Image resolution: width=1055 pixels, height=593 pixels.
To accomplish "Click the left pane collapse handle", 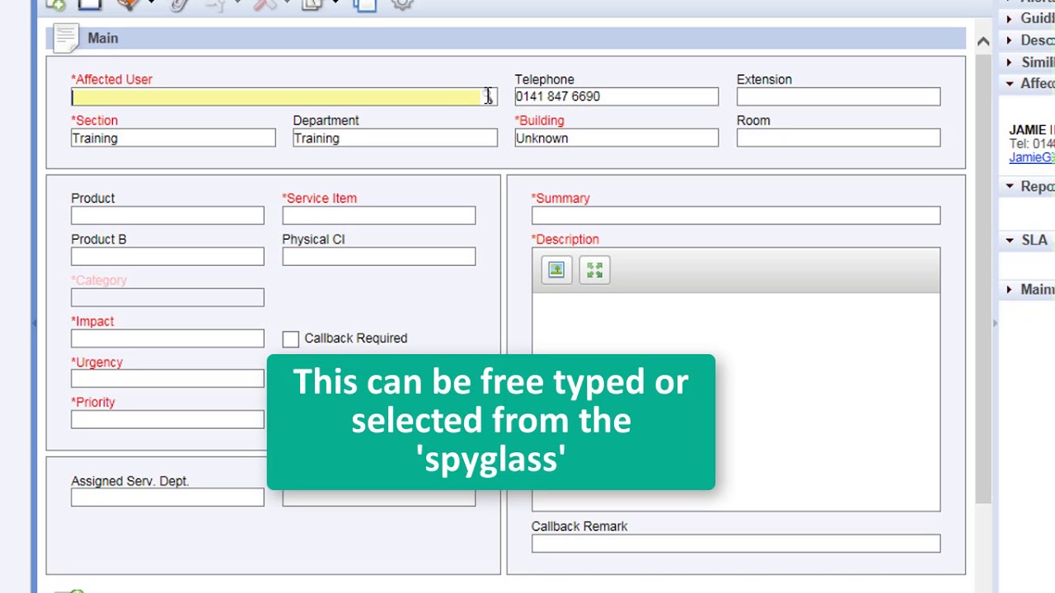I will pos(35,323).
